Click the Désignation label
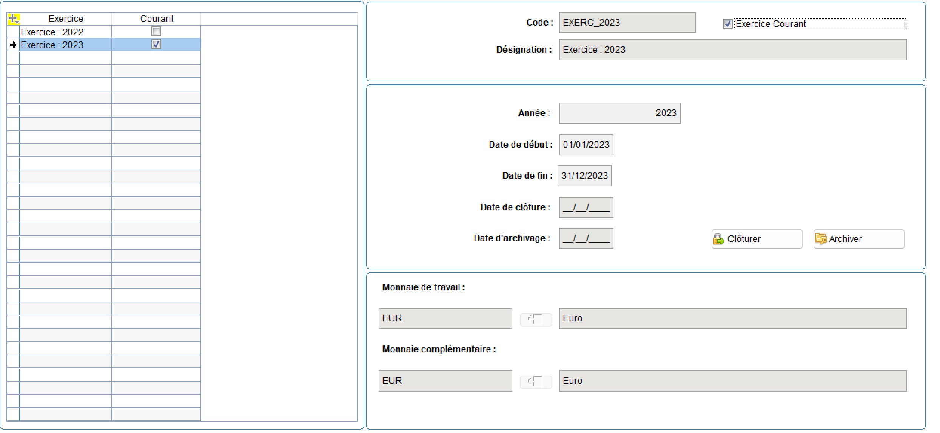940x433 pixels. (524, 50)
